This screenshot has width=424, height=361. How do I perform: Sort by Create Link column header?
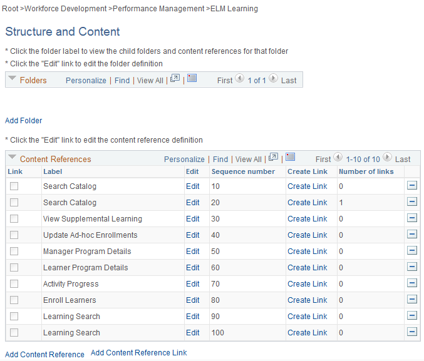(x=308, y=171)
